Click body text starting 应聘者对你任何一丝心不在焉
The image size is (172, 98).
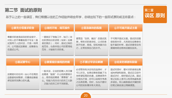coord(23,77)
